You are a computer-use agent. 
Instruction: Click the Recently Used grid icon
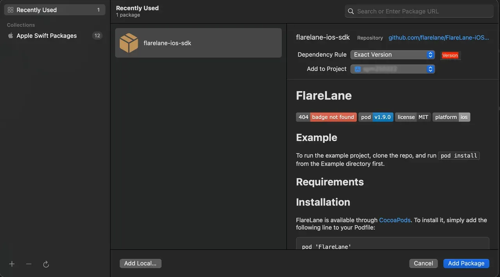pyautogui.click(x=11, y=10)
